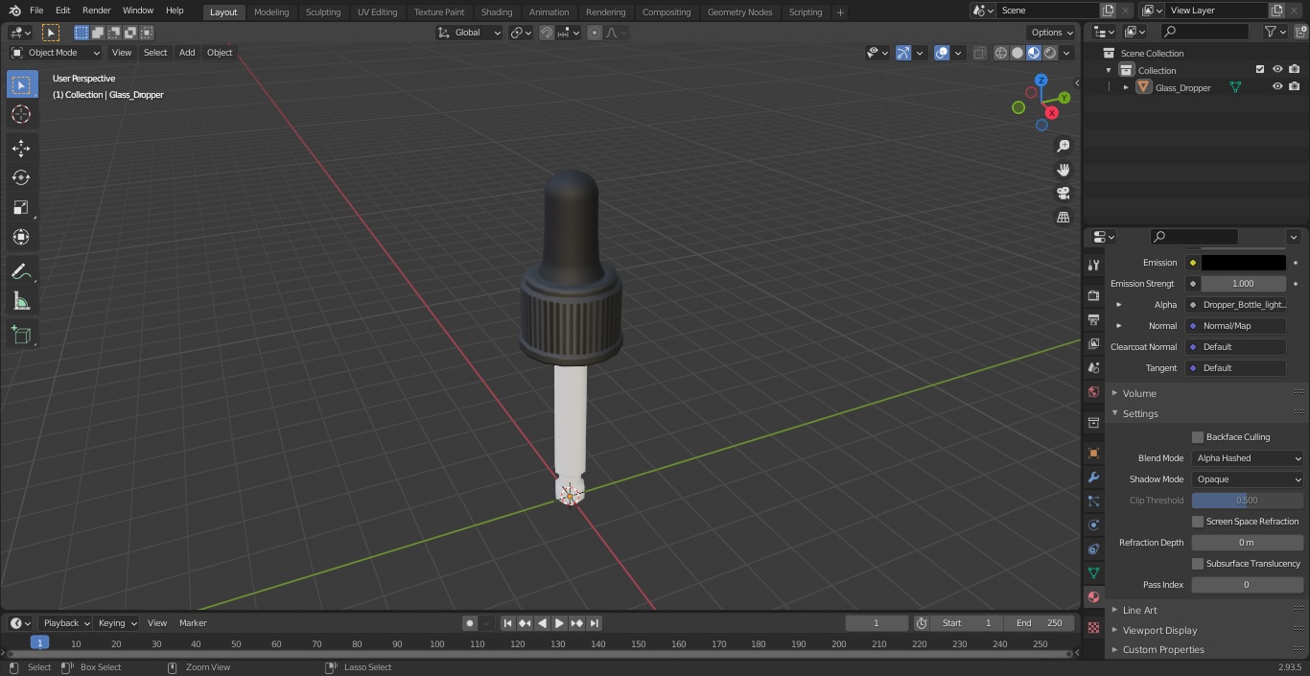This screenshot has height=676, width=1310.
Task: Toggle camera view icon
Action: 1064,193
